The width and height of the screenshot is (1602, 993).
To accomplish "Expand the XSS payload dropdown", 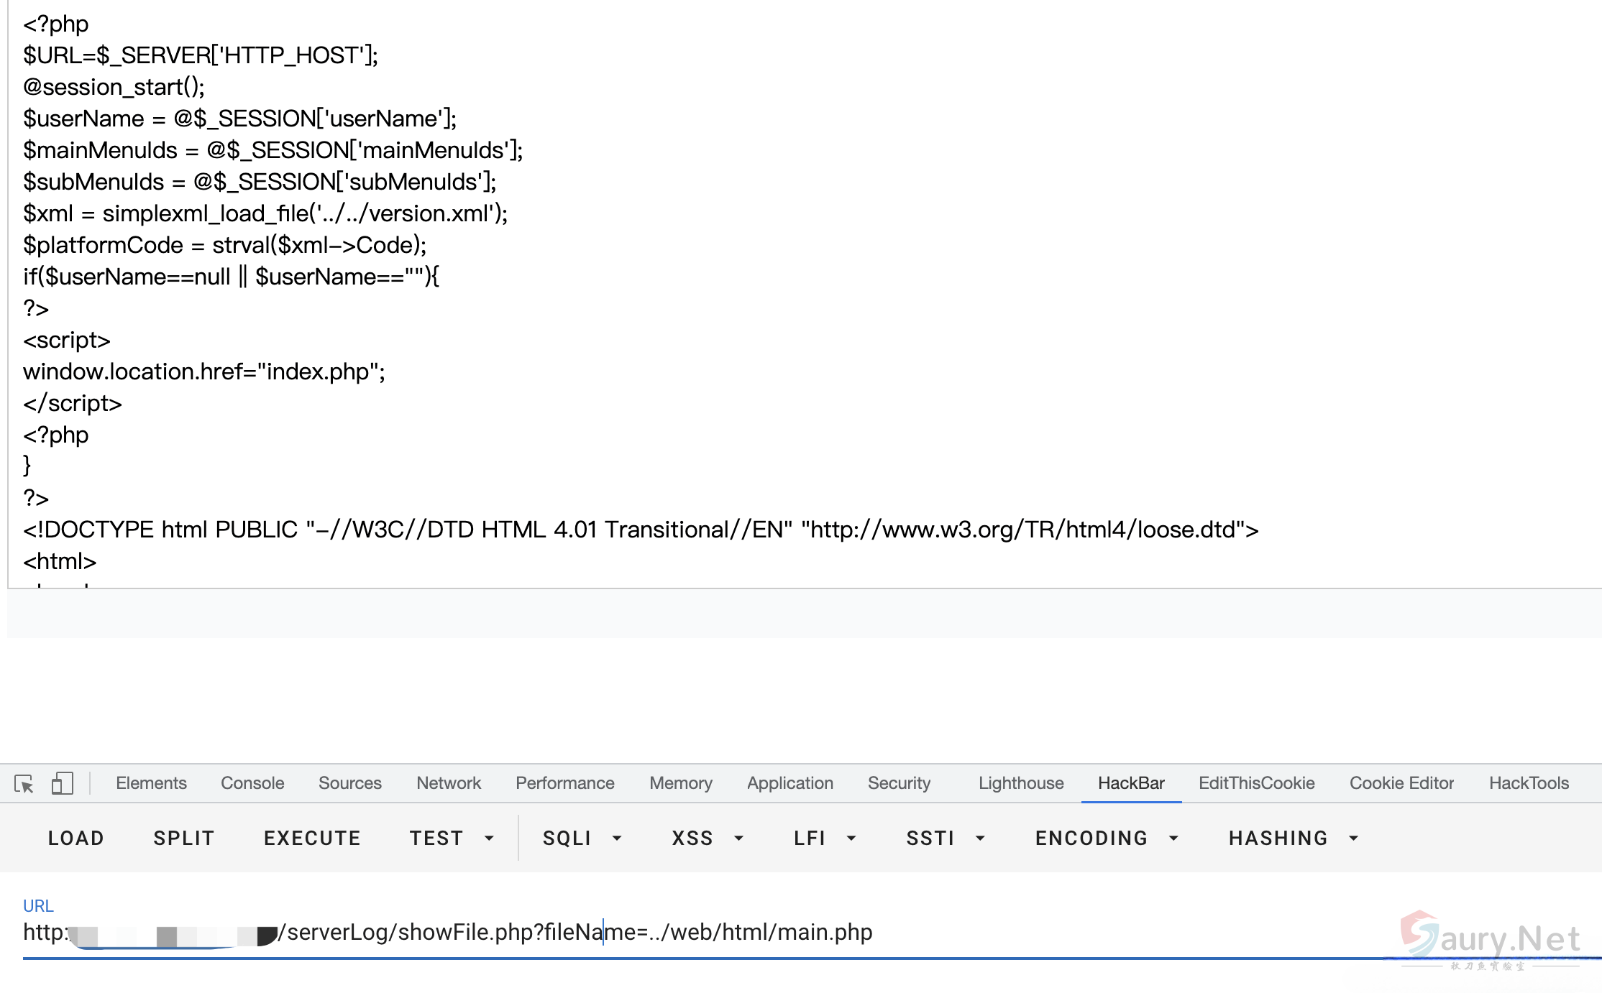I will point(707,838).
